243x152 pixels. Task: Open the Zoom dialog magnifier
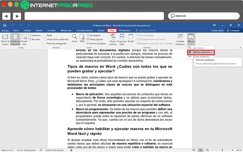(74, 38)
